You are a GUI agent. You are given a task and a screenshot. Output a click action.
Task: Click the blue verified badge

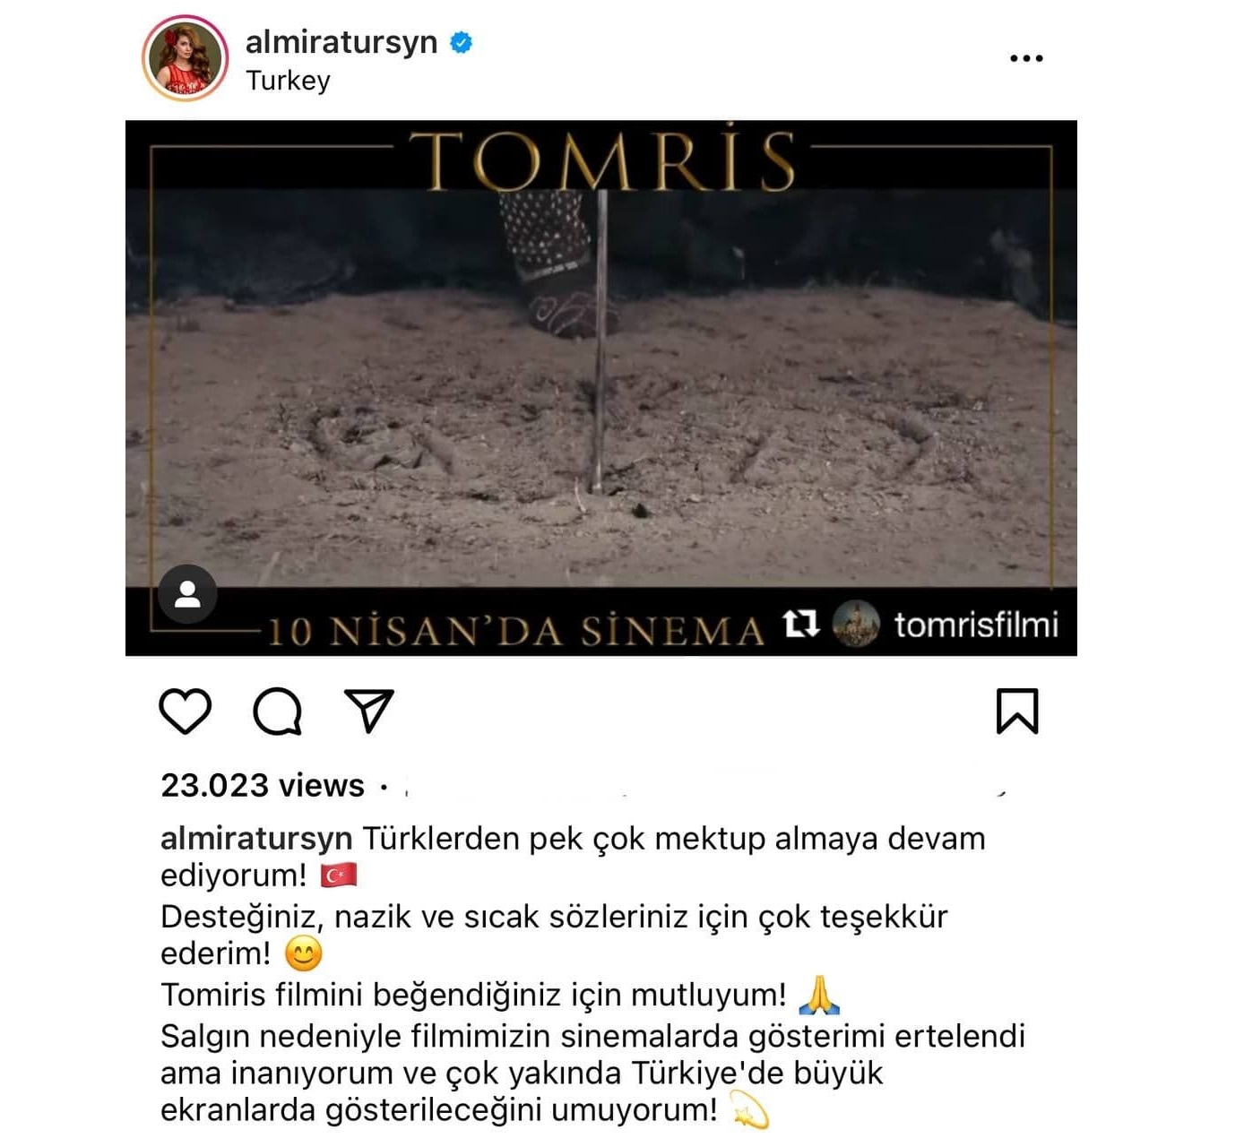tap(461, 42)
